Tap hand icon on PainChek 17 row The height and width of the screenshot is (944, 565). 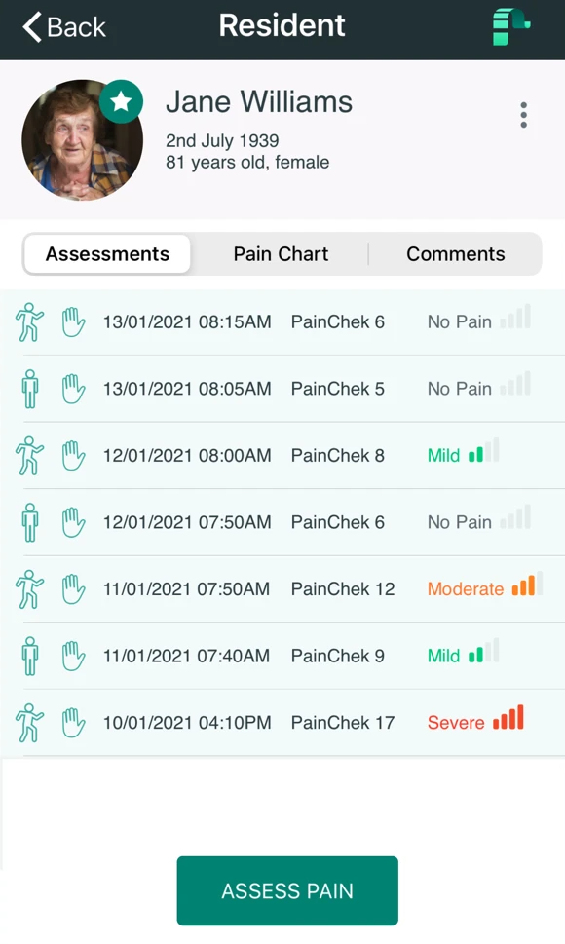(73, 723)
